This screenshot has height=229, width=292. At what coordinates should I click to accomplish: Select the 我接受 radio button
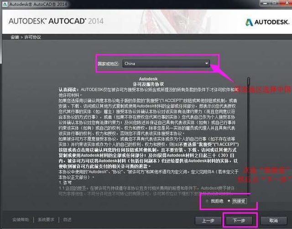(x=229, y=201)
